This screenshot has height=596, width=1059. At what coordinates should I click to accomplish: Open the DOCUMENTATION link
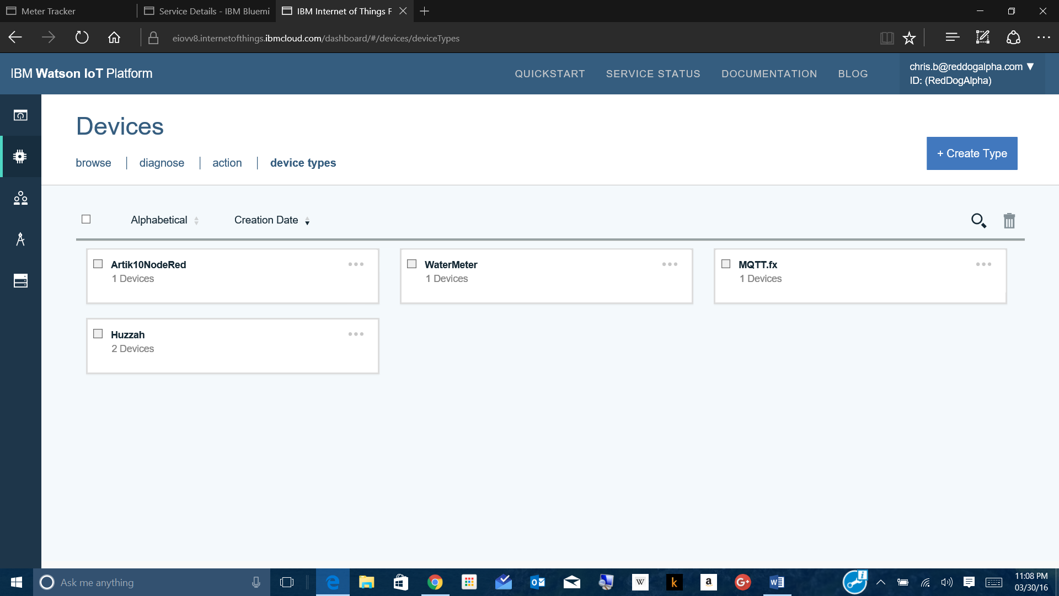tap(769, 74)
